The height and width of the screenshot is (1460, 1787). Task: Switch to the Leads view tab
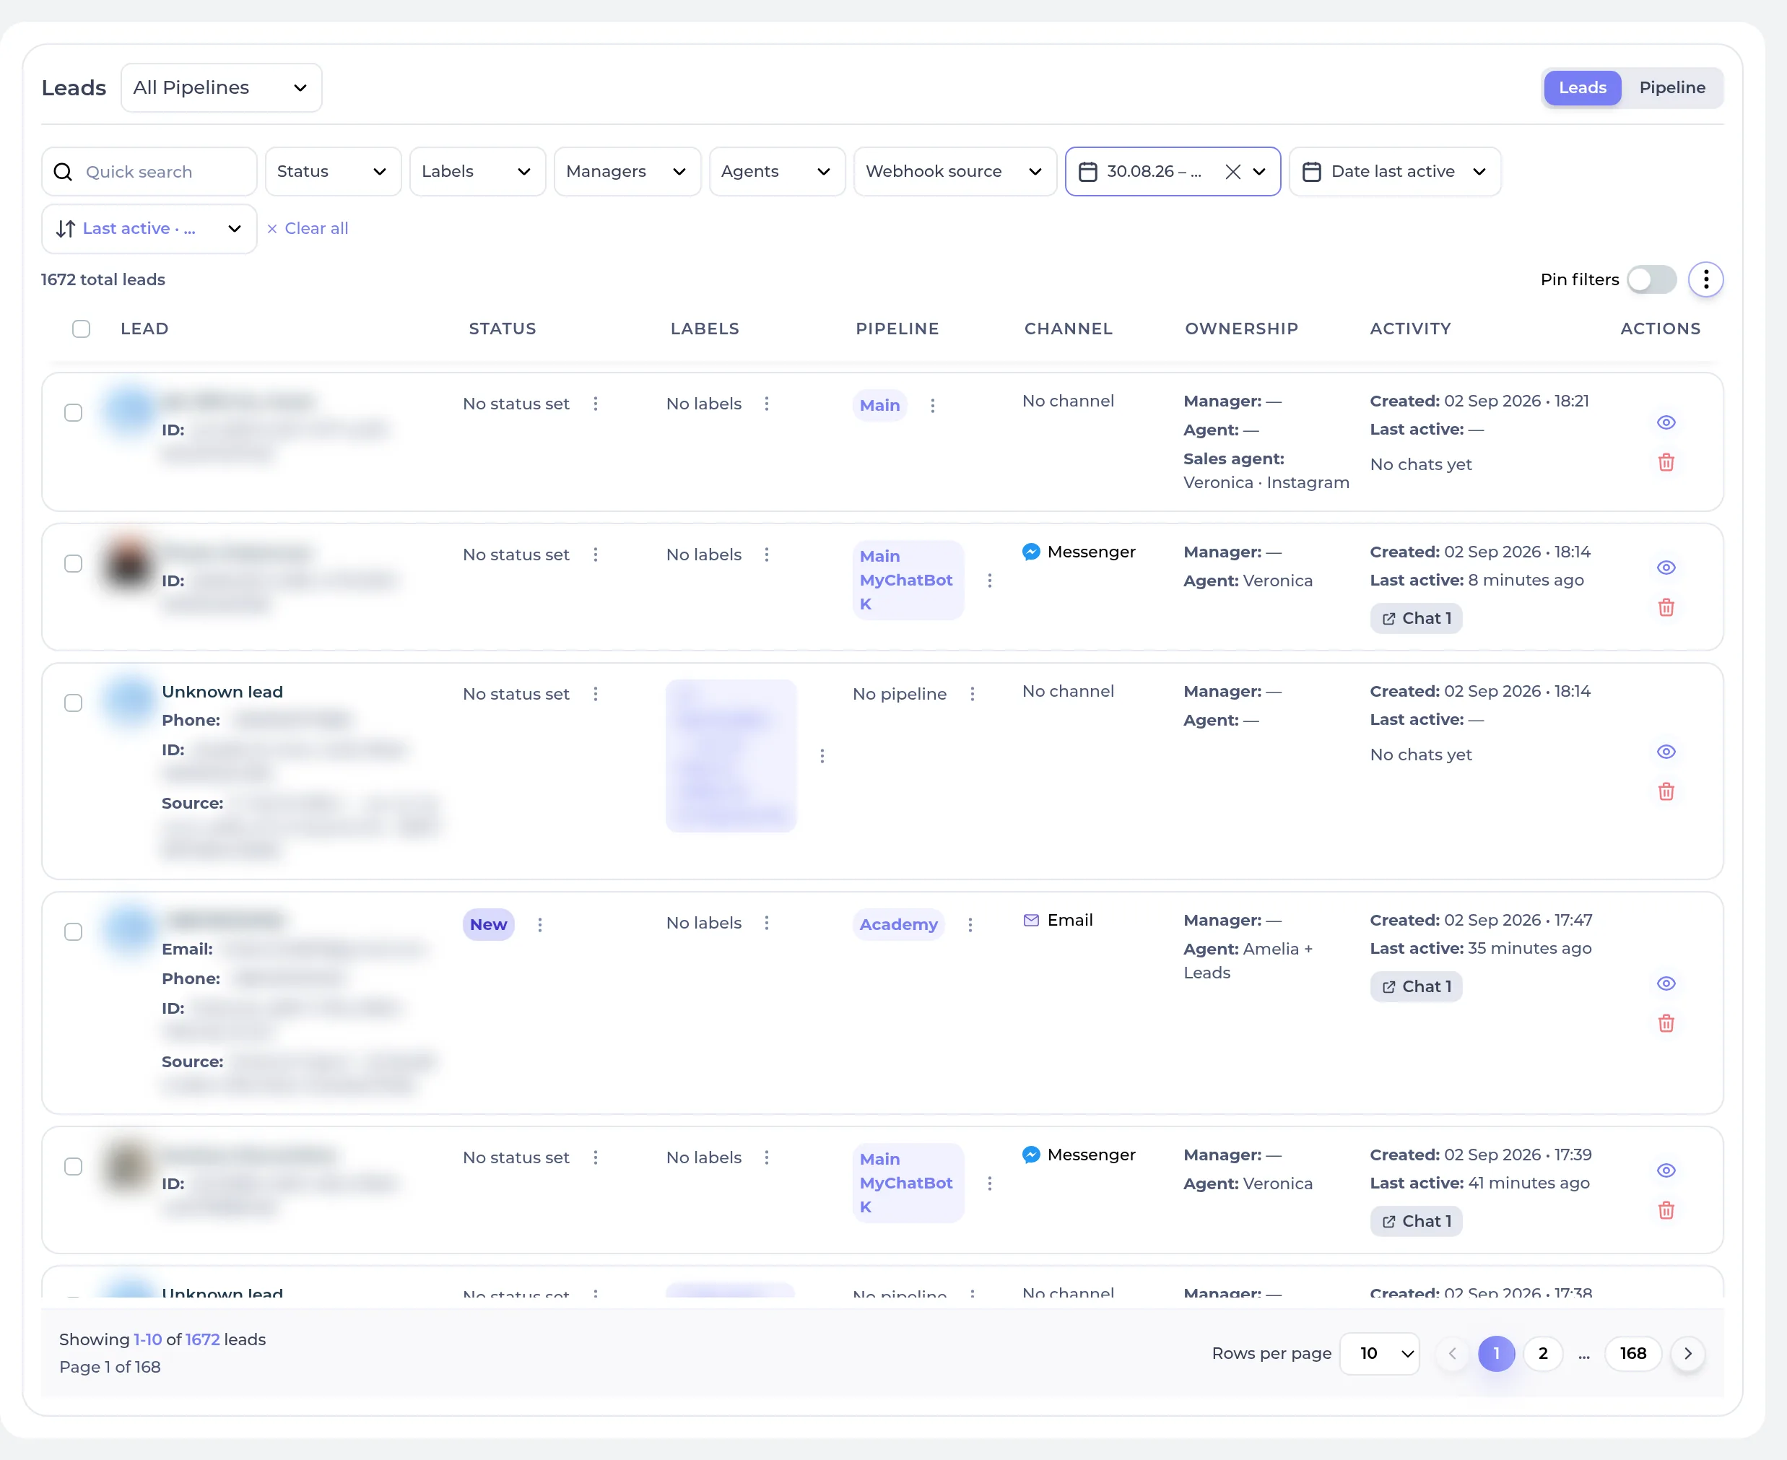coord(1582,87)
